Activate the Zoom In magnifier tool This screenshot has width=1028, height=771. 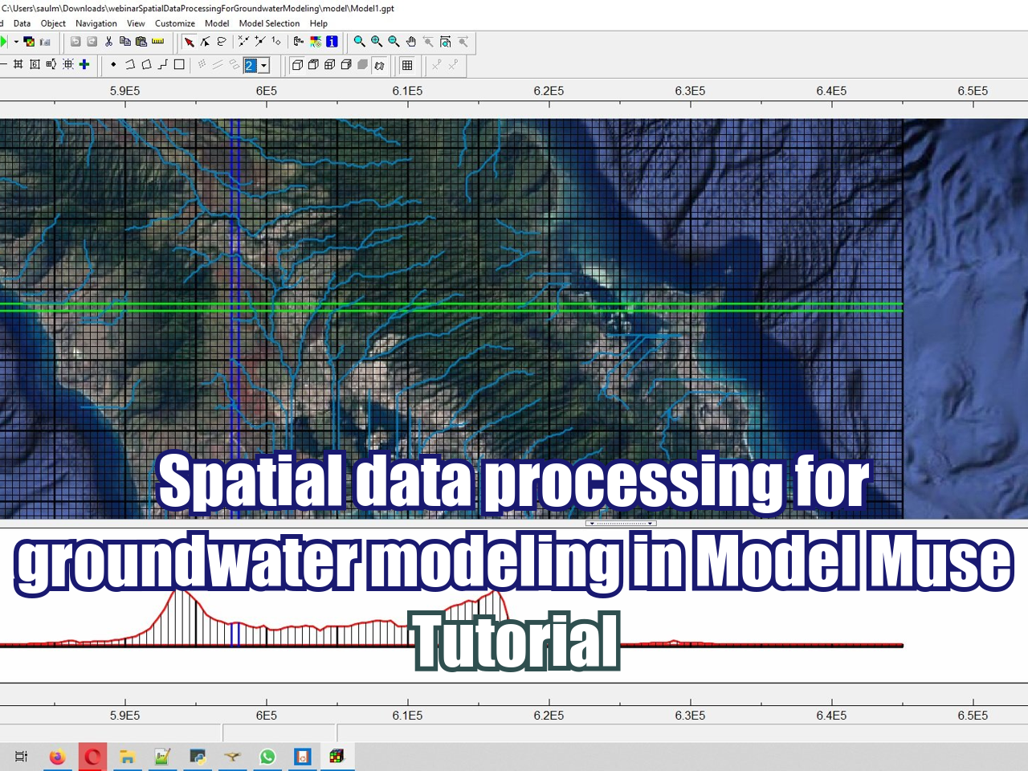pyautogui.click(x=376, y=41)
